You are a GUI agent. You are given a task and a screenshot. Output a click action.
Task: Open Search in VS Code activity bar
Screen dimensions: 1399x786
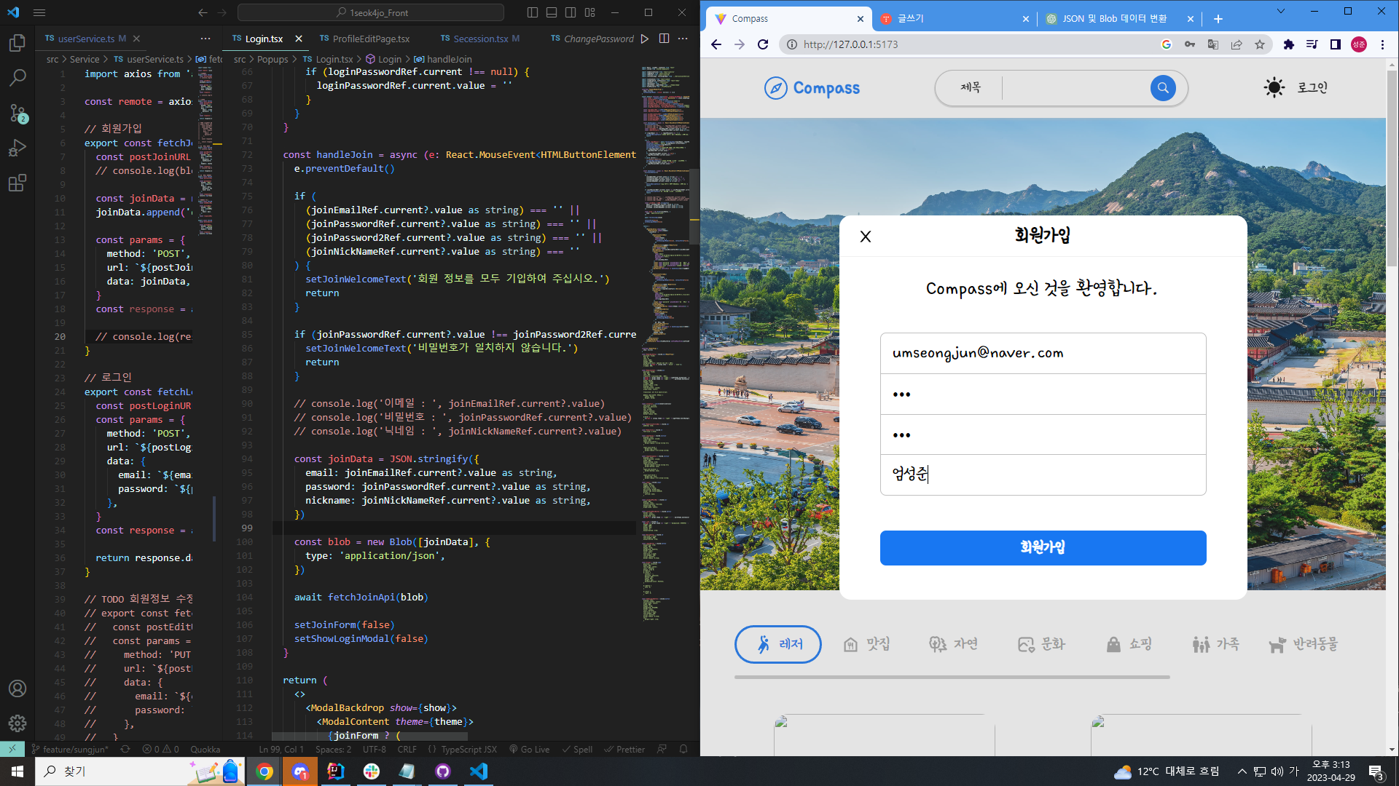point(17,78)
